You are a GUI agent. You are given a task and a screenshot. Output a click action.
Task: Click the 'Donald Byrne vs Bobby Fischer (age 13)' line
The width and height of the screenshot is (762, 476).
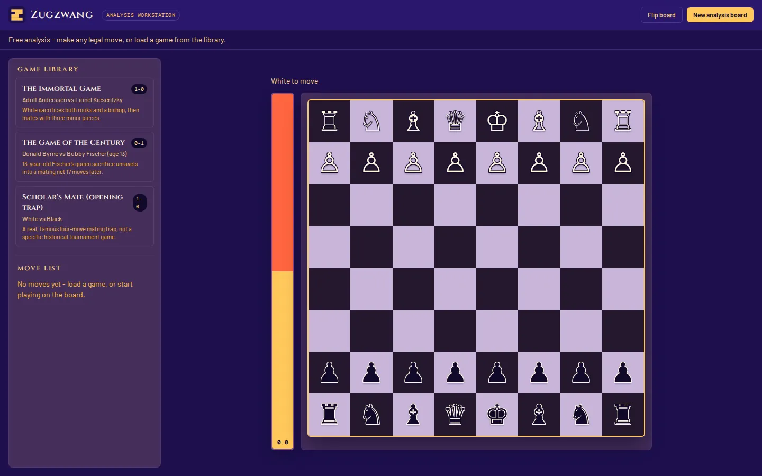(75, 154)
